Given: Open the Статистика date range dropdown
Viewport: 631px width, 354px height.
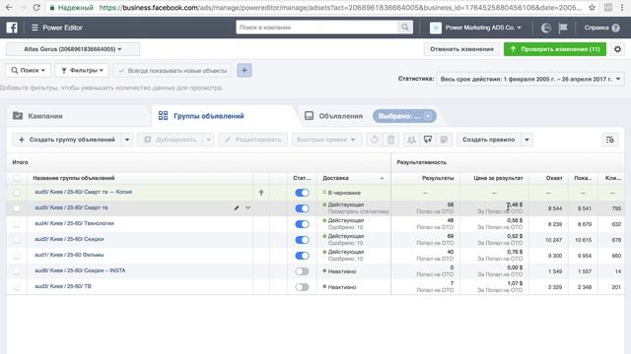Looking at the screenshot, I should 530,79.
